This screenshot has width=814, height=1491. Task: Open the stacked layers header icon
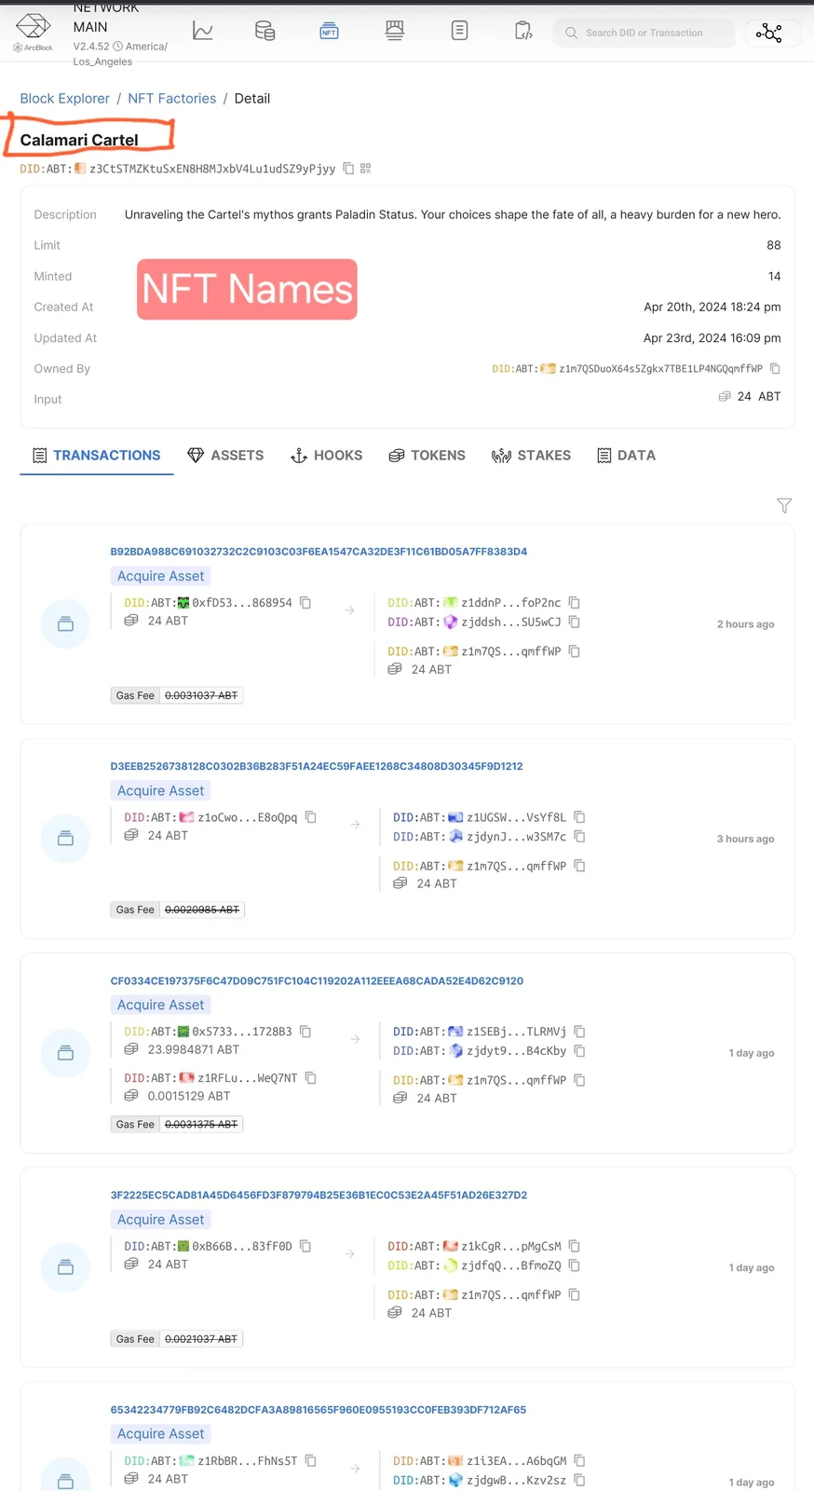click(395, 32)
